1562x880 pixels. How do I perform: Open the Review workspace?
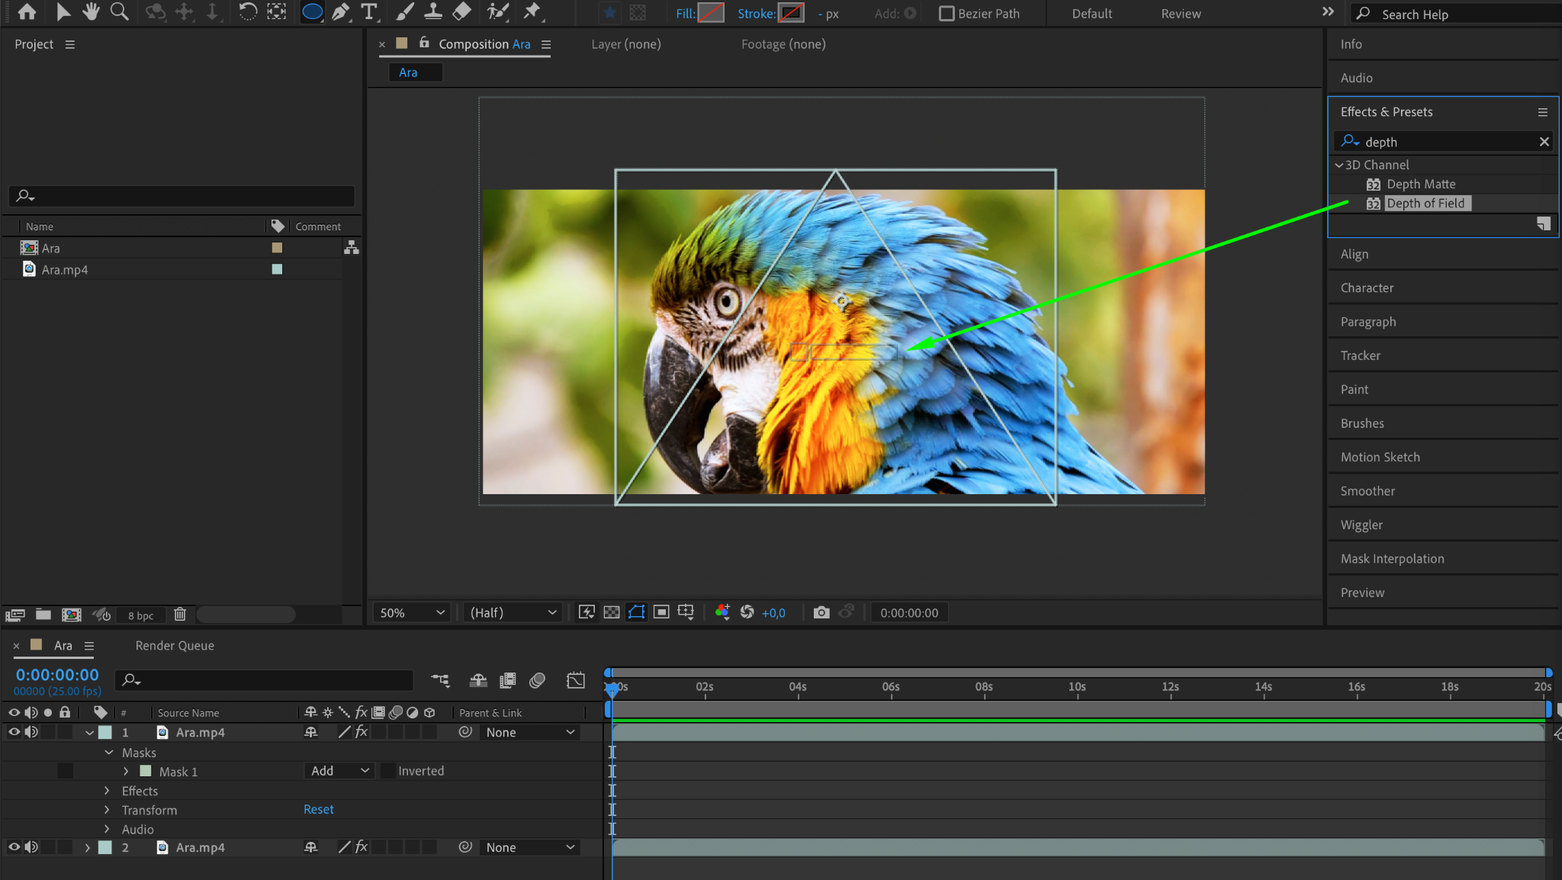[1180, 14]
